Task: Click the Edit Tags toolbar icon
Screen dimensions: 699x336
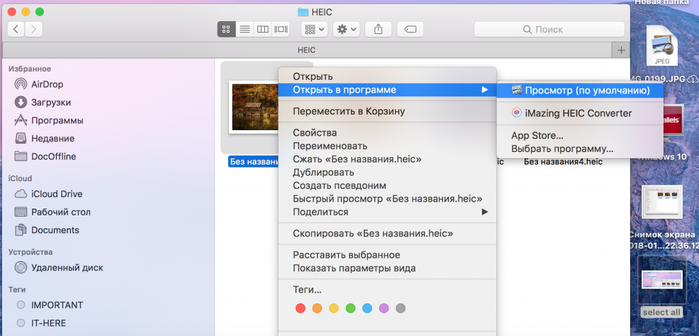Action: (x=410, y=29)
